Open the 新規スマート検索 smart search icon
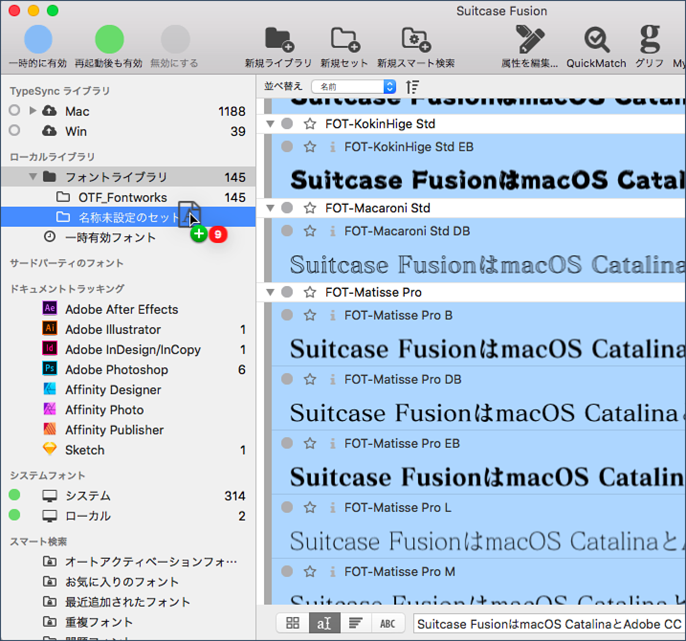Screen dimensions: 686x641 [x=416, y=39]
